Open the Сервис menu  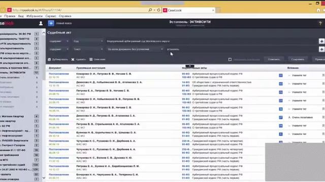pyautogui.click(x=51, y=16)
